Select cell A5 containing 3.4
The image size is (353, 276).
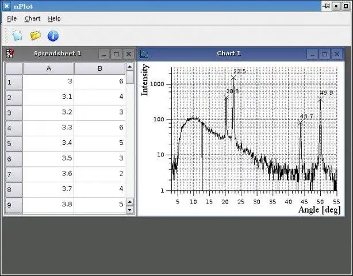tap(48, 144)
